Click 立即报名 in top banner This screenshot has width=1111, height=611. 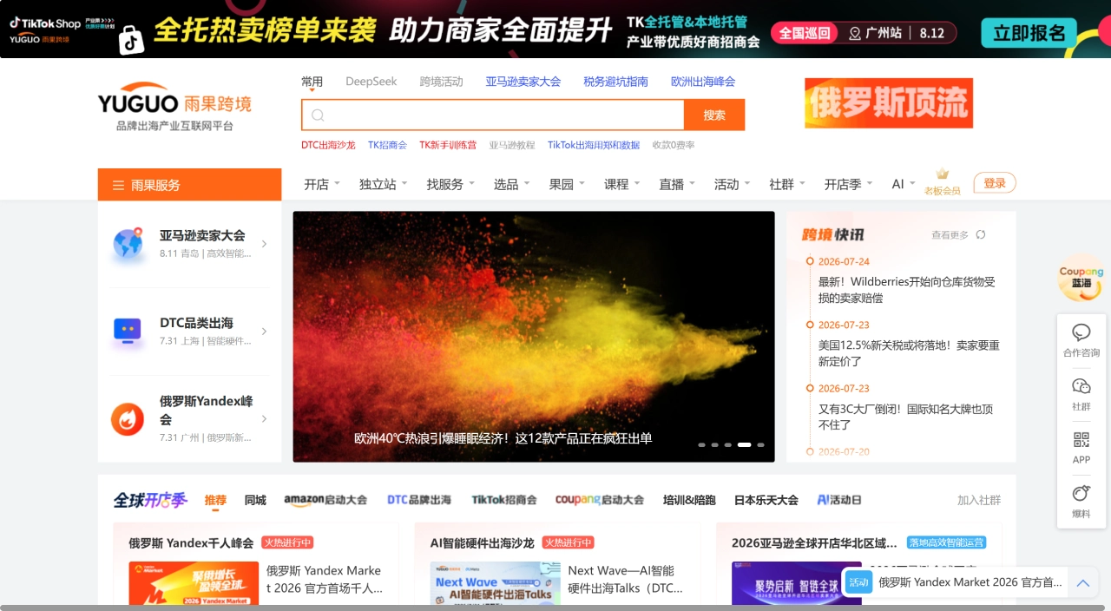pyautogui.click(x=1029, y=33)
